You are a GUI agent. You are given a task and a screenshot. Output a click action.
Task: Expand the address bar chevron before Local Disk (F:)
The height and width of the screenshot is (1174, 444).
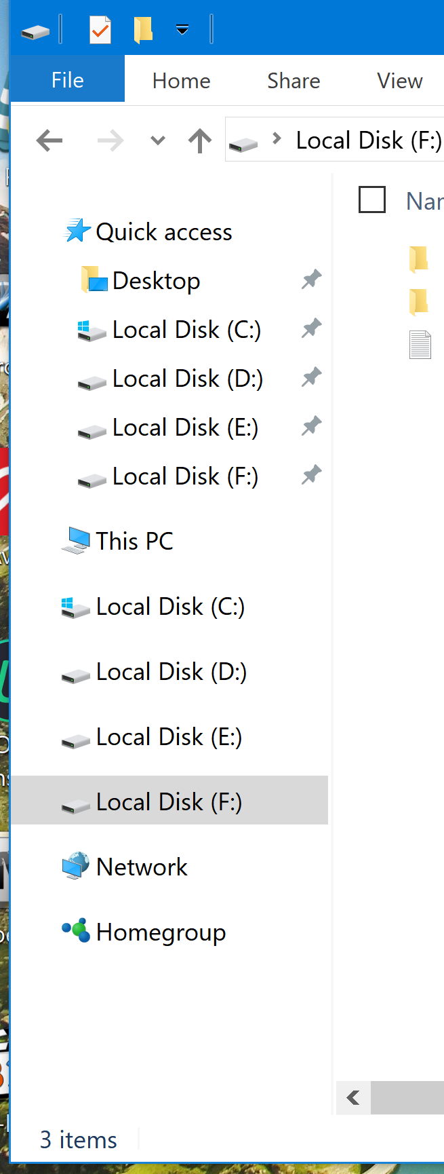coord(276,139)
